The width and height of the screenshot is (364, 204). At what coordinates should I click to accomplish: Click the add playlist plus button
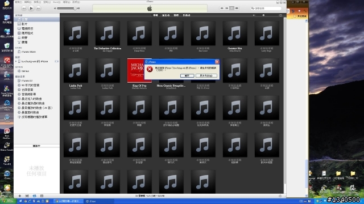pyautogui.click(x=20, y=196)
